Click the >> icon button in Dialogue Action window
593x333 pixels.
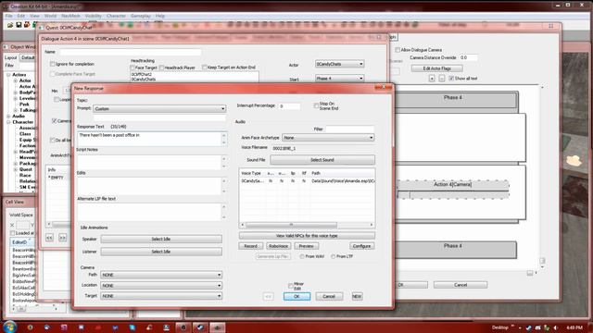pos(62,238)
